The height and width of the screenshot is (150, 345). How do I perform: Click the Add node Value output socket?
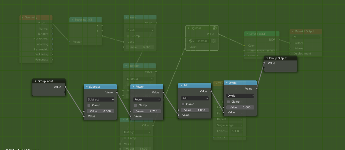[211, 91]
